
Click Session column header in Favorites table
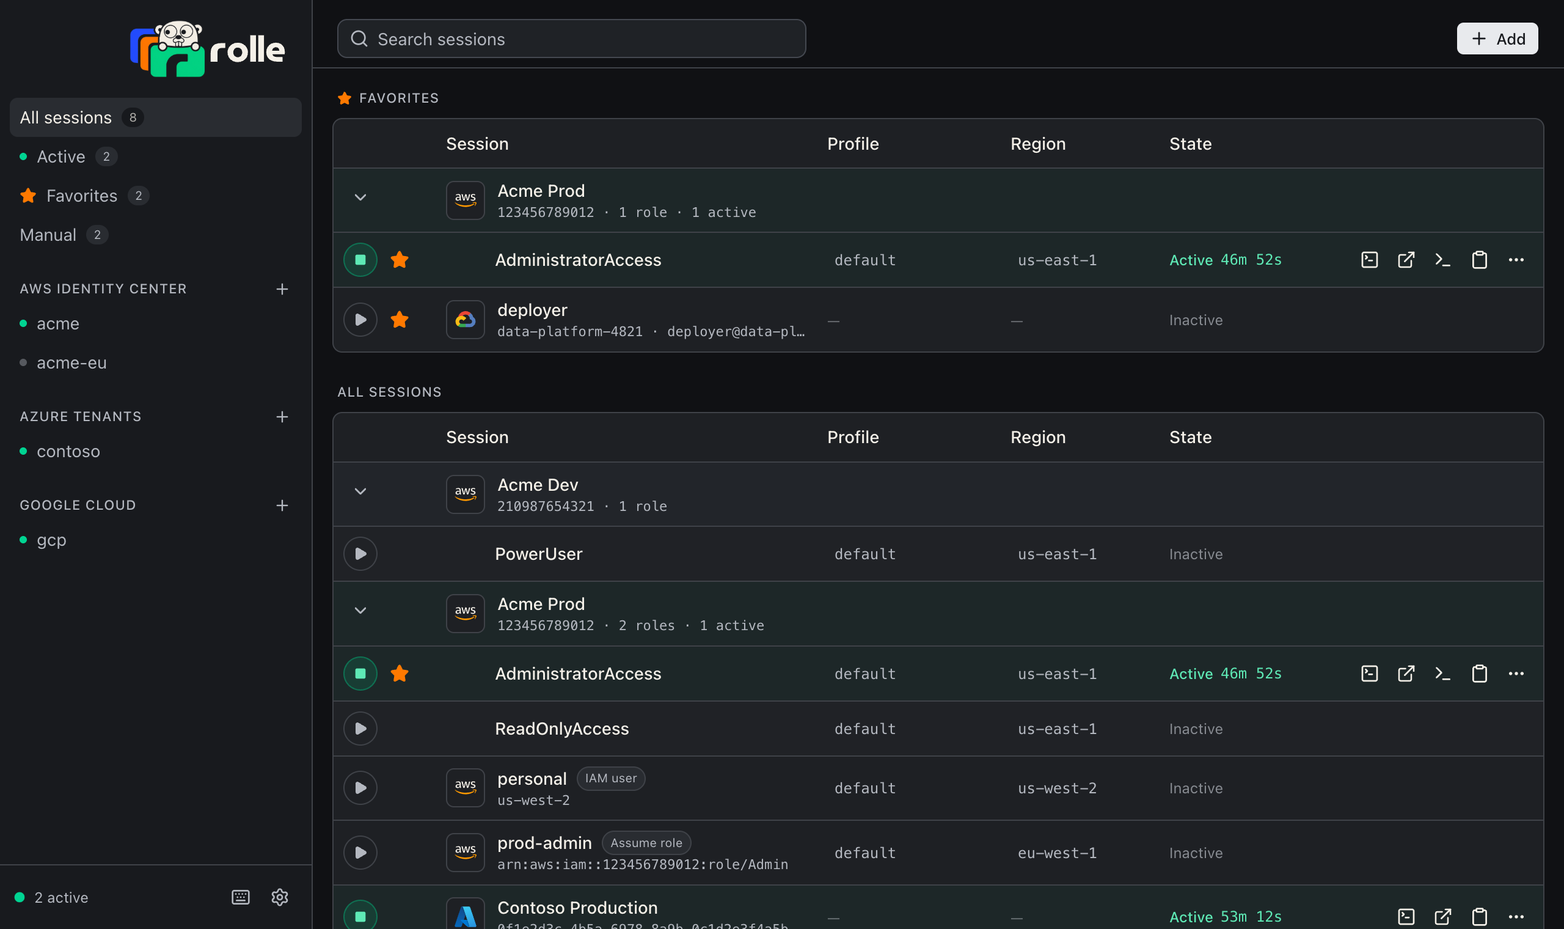click(477, 144)
